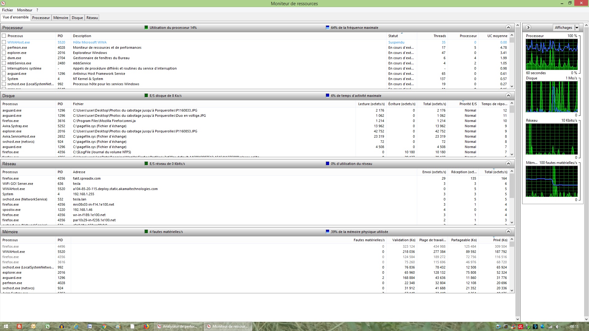Select all processes via header checkbox
Viewport: 589px width, 331px height.
(4, 36)
